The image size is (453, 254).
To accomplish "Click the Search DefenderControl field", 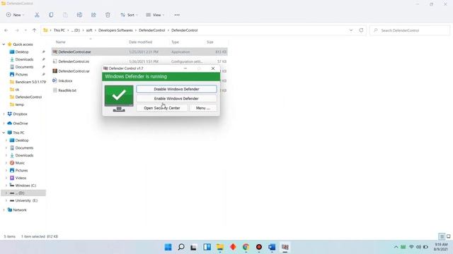I will click(410, 30).
